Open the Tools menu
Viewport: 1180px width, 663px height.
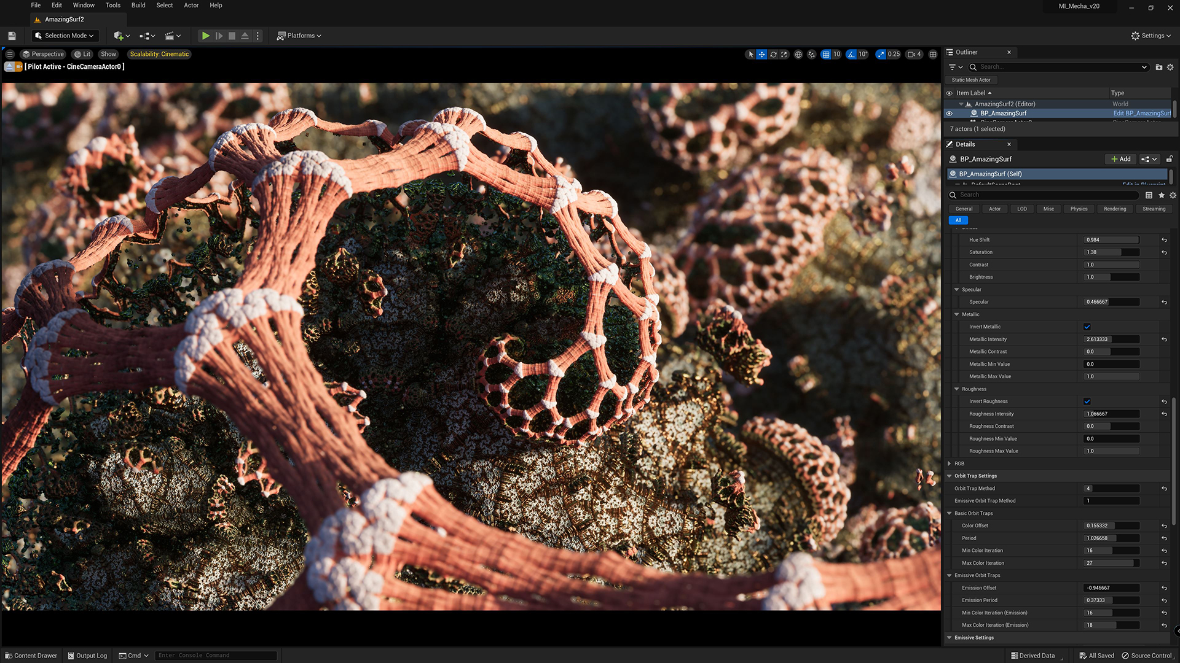[113, 5]
